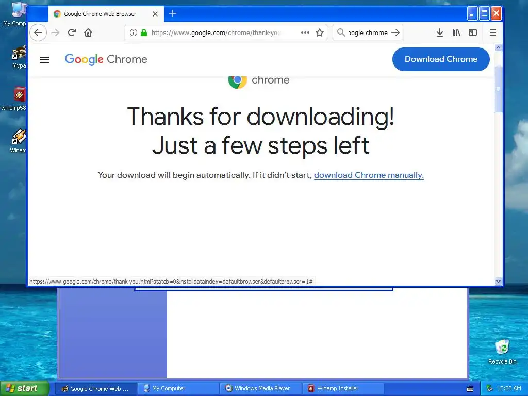Click the 10:03 AM taskbar clock
The width and height of the screenshot is (528, 396).
pyautogui.click(x=509, y=389)
